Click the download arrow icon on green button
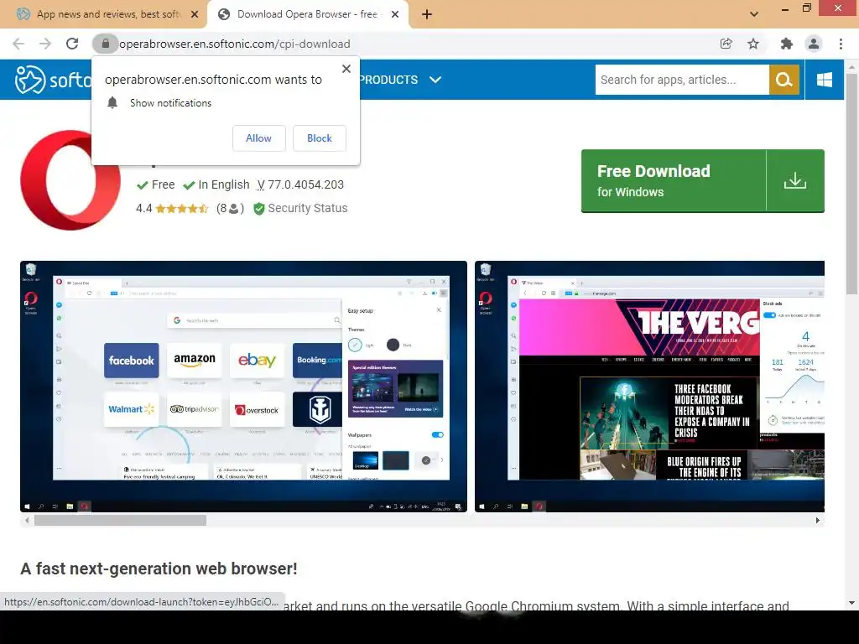The image size is (859, 644). (x=795, y=181)
